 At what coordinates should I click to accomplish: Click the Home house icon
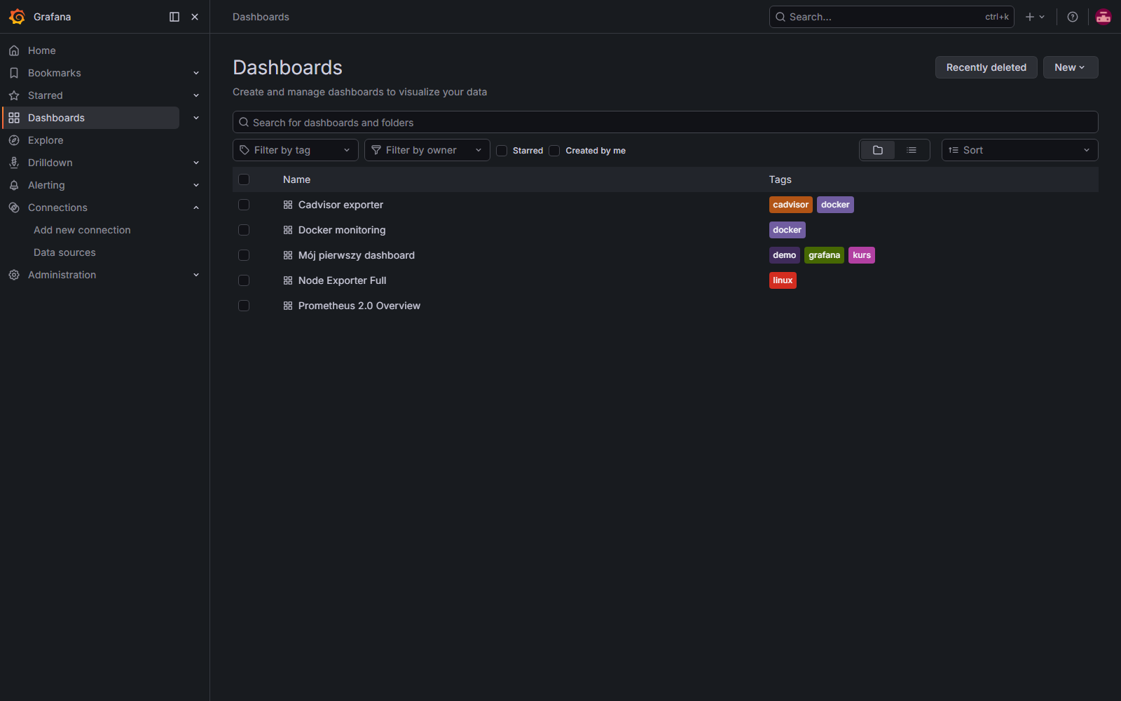point(14,50)
